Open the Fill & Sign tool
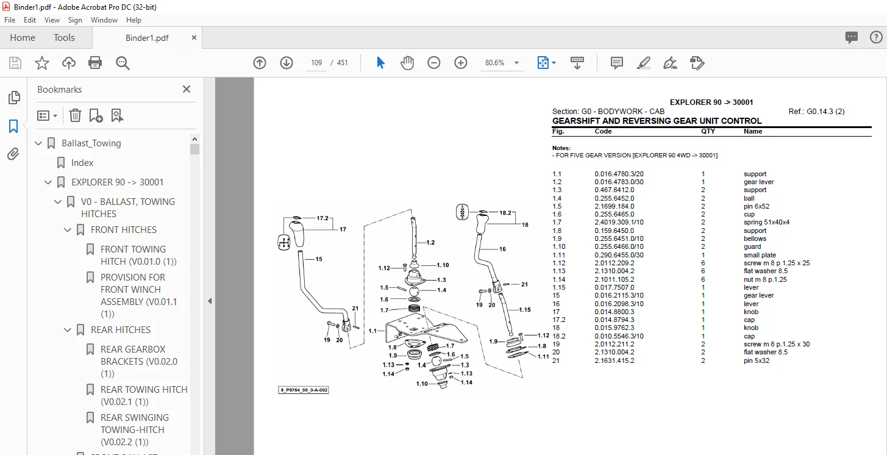Image resolution: width=887 pixels, height=455 pixels. click(x=670, y=63)
